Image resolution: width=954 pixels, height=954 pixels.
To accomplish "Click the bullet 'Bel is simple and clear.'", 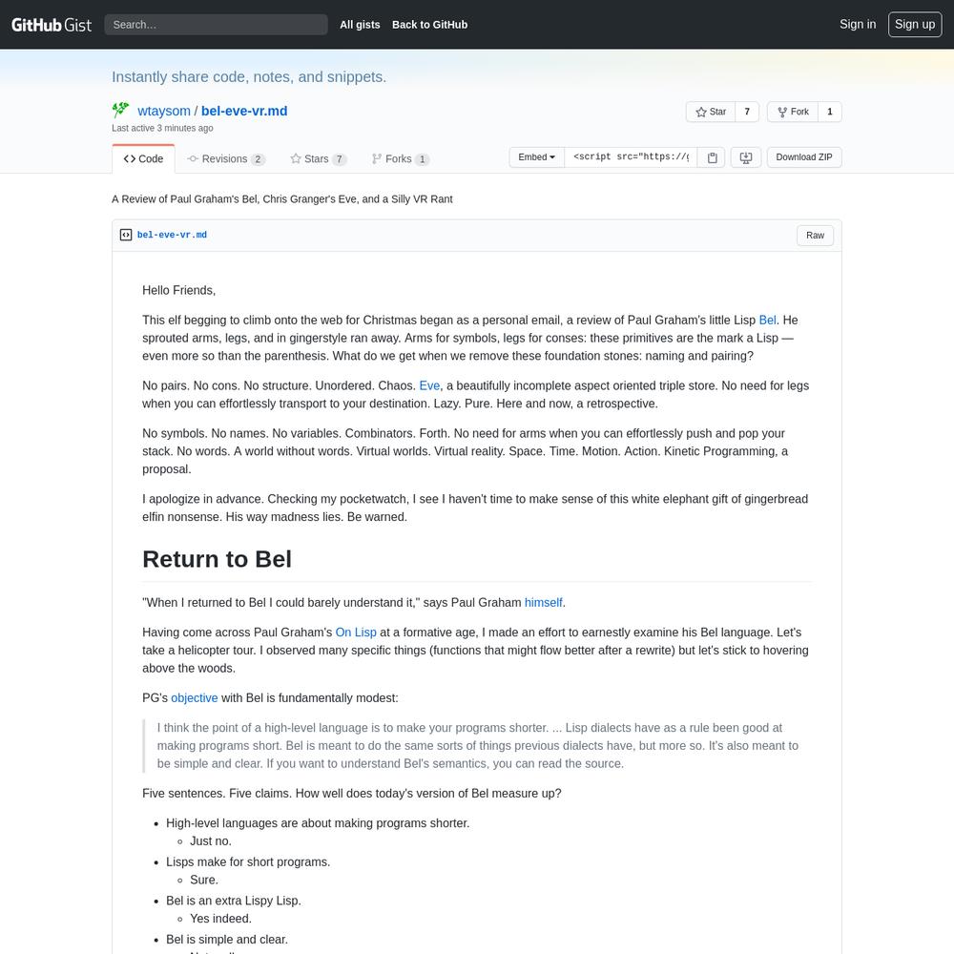I will pos(227,940).
